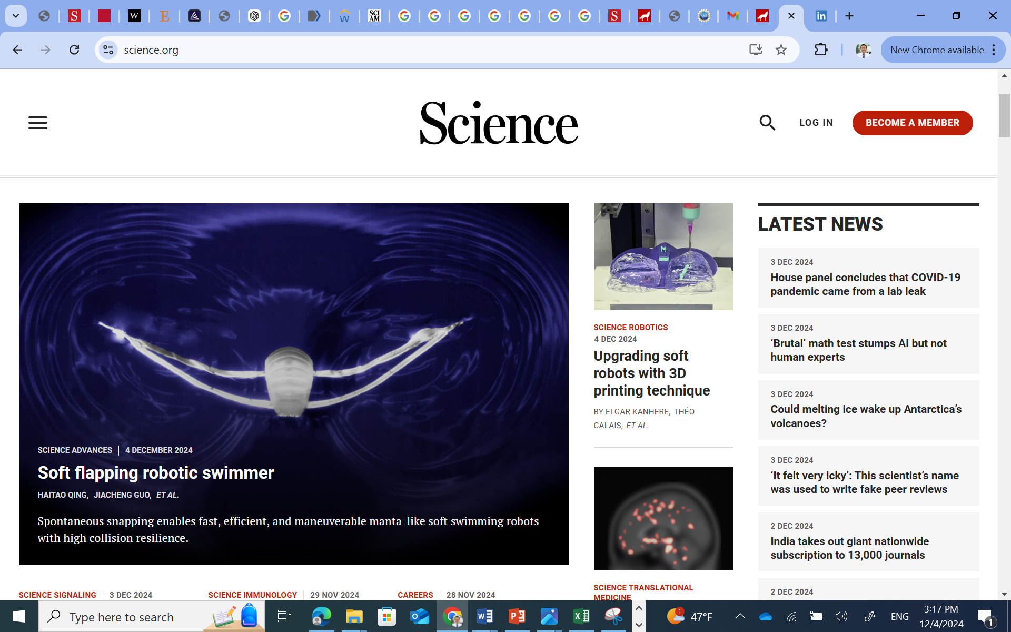Show hidden system tray icons chevron
Image resolution: width=1011 pixels, height=632 pixels.
tap(740, 616)
